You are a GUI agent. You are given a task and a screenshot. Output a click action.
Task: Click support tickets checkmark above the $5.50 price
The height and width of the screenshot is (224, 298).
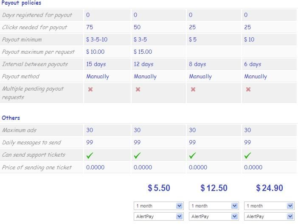137,155
